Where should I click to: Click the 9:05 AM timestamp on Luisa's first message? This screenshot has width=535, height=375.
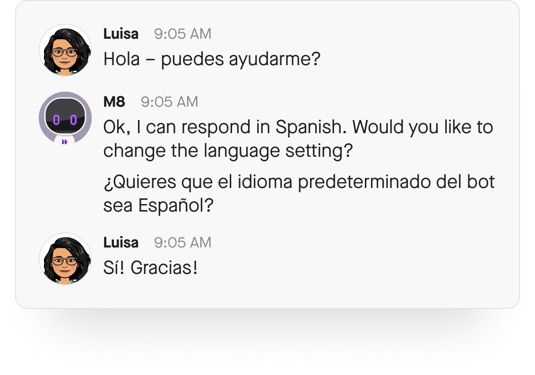coord(182,34)
